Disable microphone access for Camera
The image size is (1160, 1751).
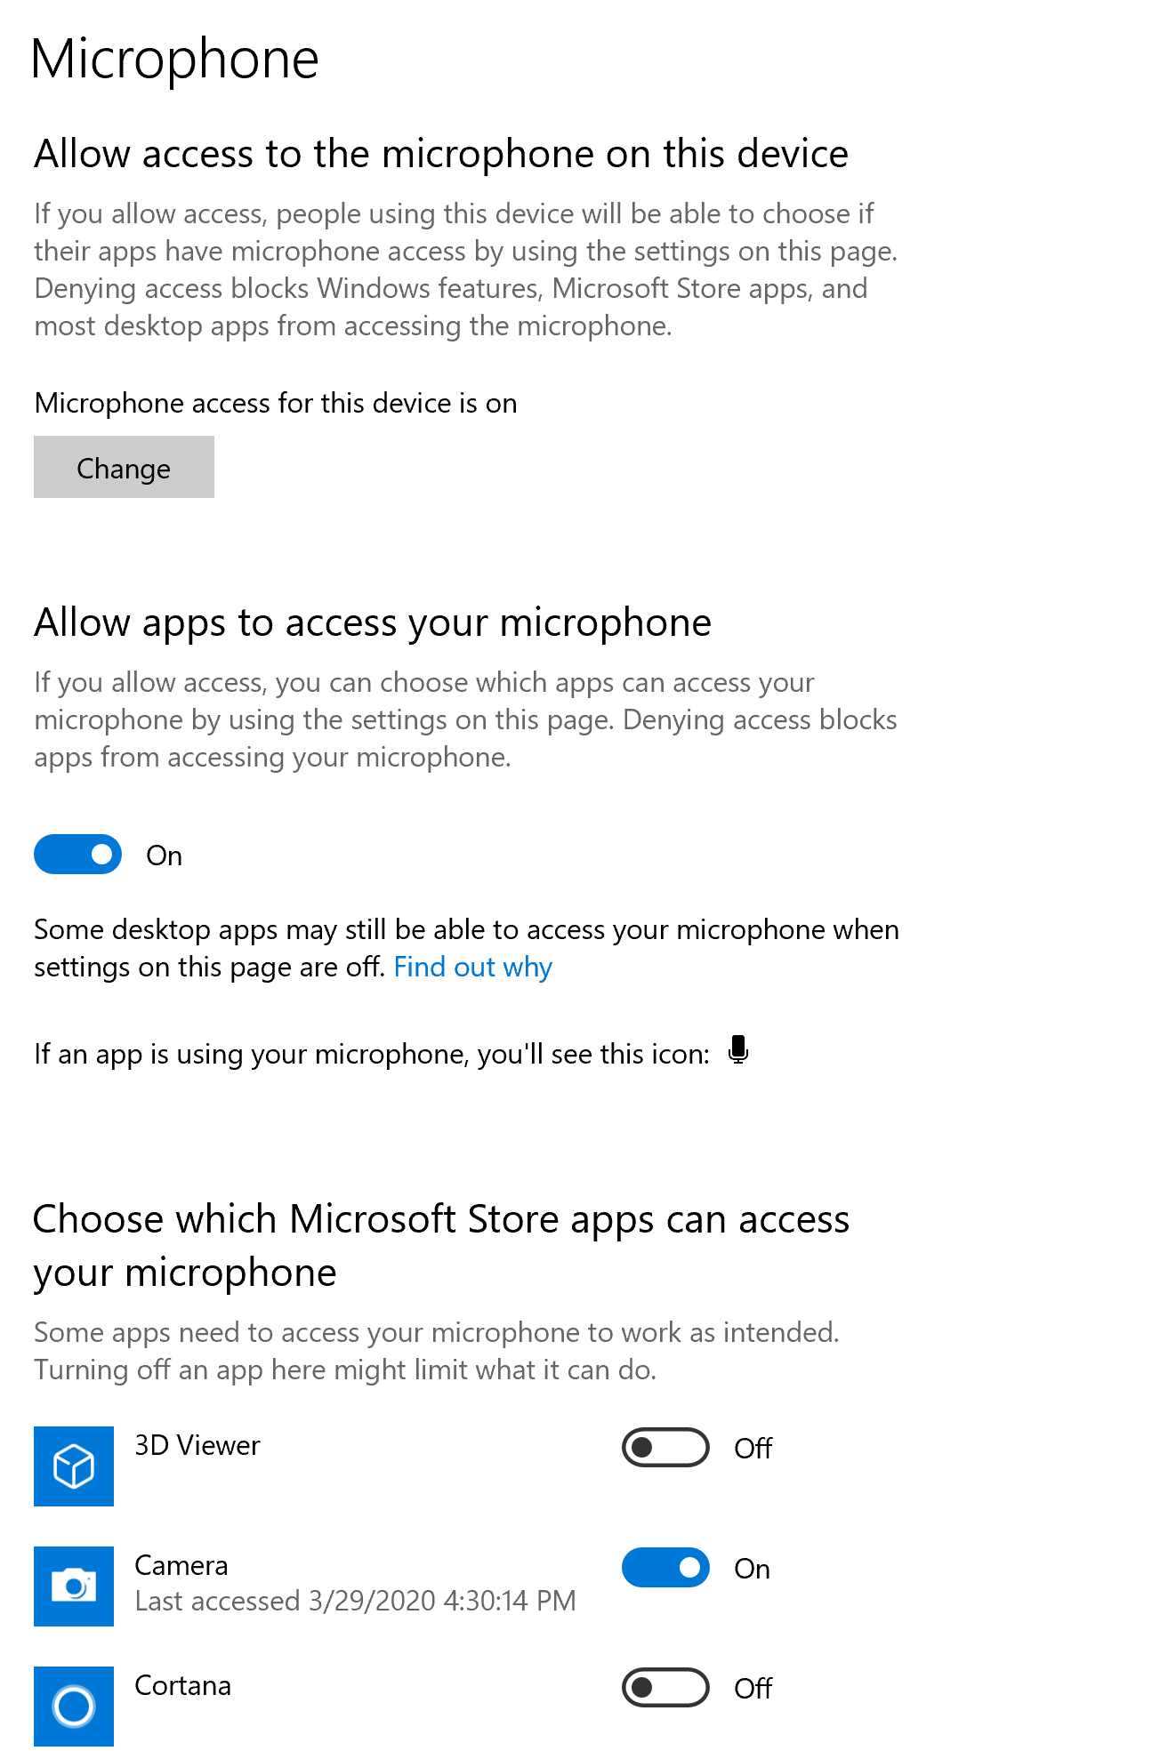tap(665, 1567)
